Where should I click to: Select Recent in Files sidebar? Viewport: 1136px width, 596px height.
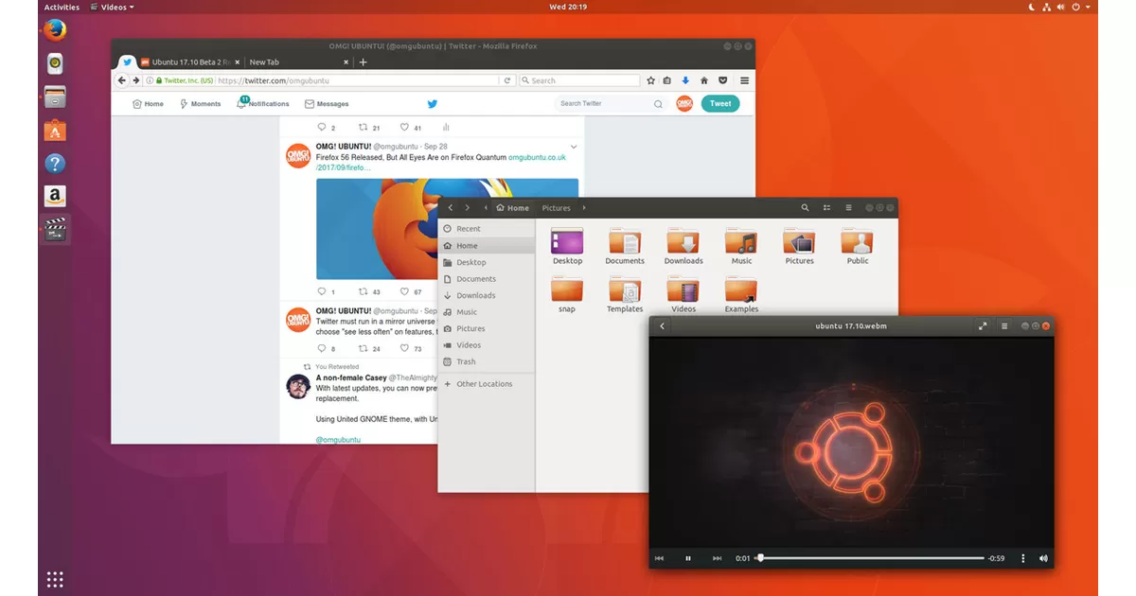pyautogui.click(x=487, y=228)
